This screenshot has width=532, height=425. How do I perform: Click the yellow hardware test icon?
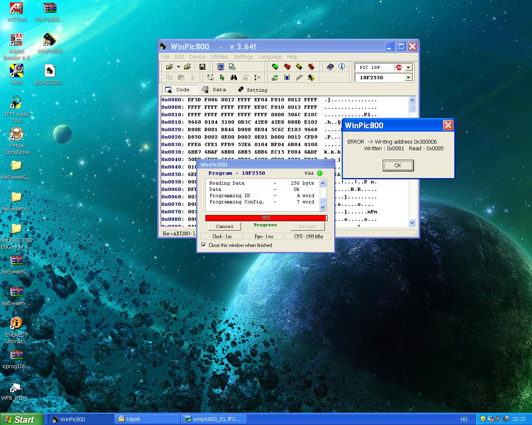pos(311,78)
